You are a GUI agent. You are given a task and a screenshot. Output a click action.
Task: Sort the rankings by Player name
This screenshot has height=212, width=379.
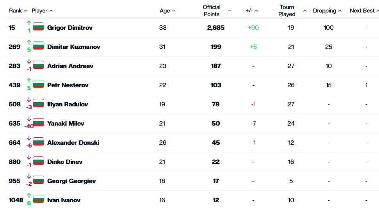pos(42,11)
